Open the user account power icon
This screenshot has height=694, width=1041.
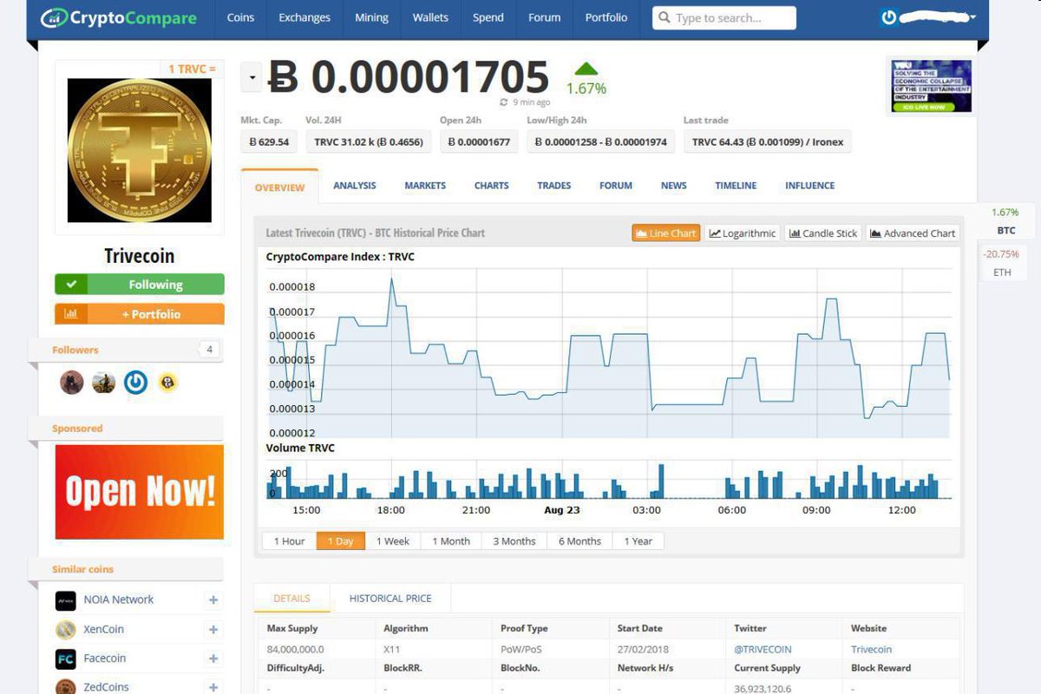[888, 17]
